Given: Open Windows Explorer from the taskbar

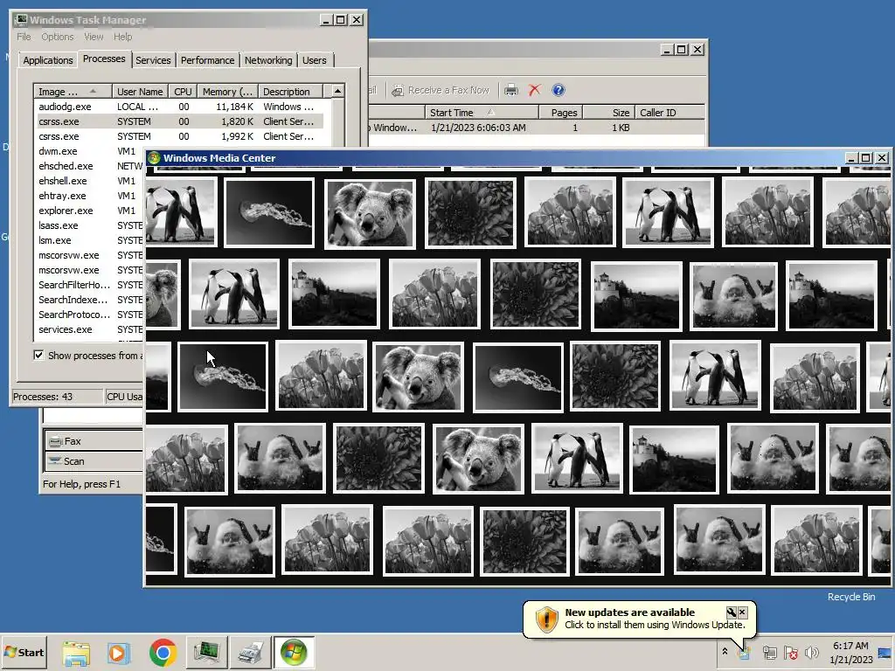Looking at the screenshot, I should (x=76, y=653).
